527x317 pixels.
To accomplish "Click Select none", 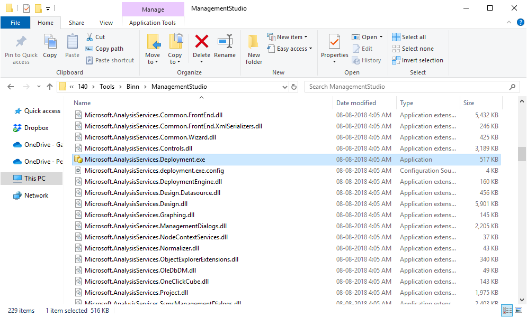I will pos(413,49).
